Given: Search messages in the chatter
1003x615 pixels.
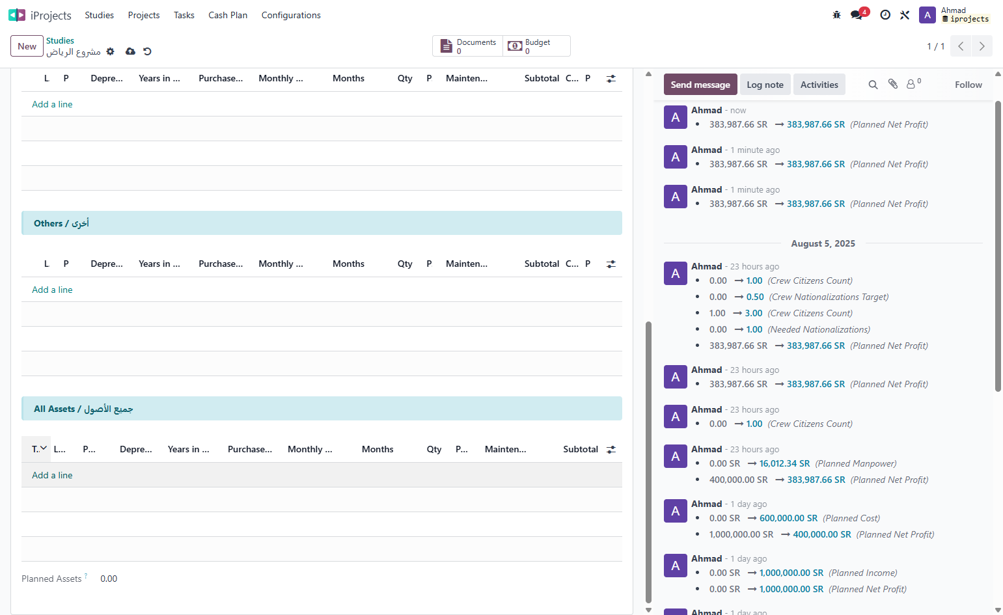Looking at the screenshot, I should tap(873, 85).
